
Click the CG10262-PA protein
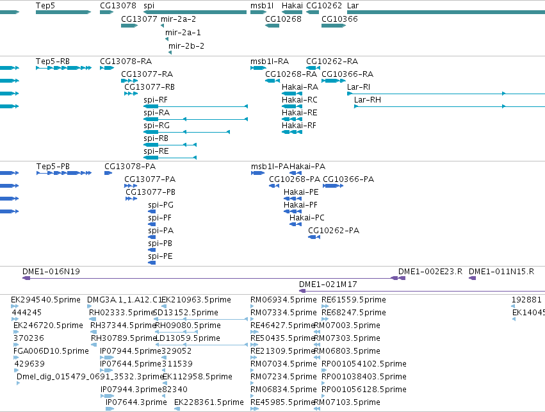point(314,237)
